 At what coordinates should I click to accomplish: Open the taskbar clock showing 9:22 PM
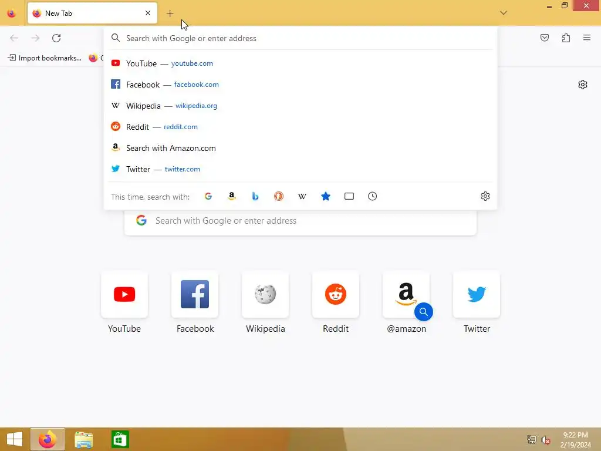pos(575,439)
